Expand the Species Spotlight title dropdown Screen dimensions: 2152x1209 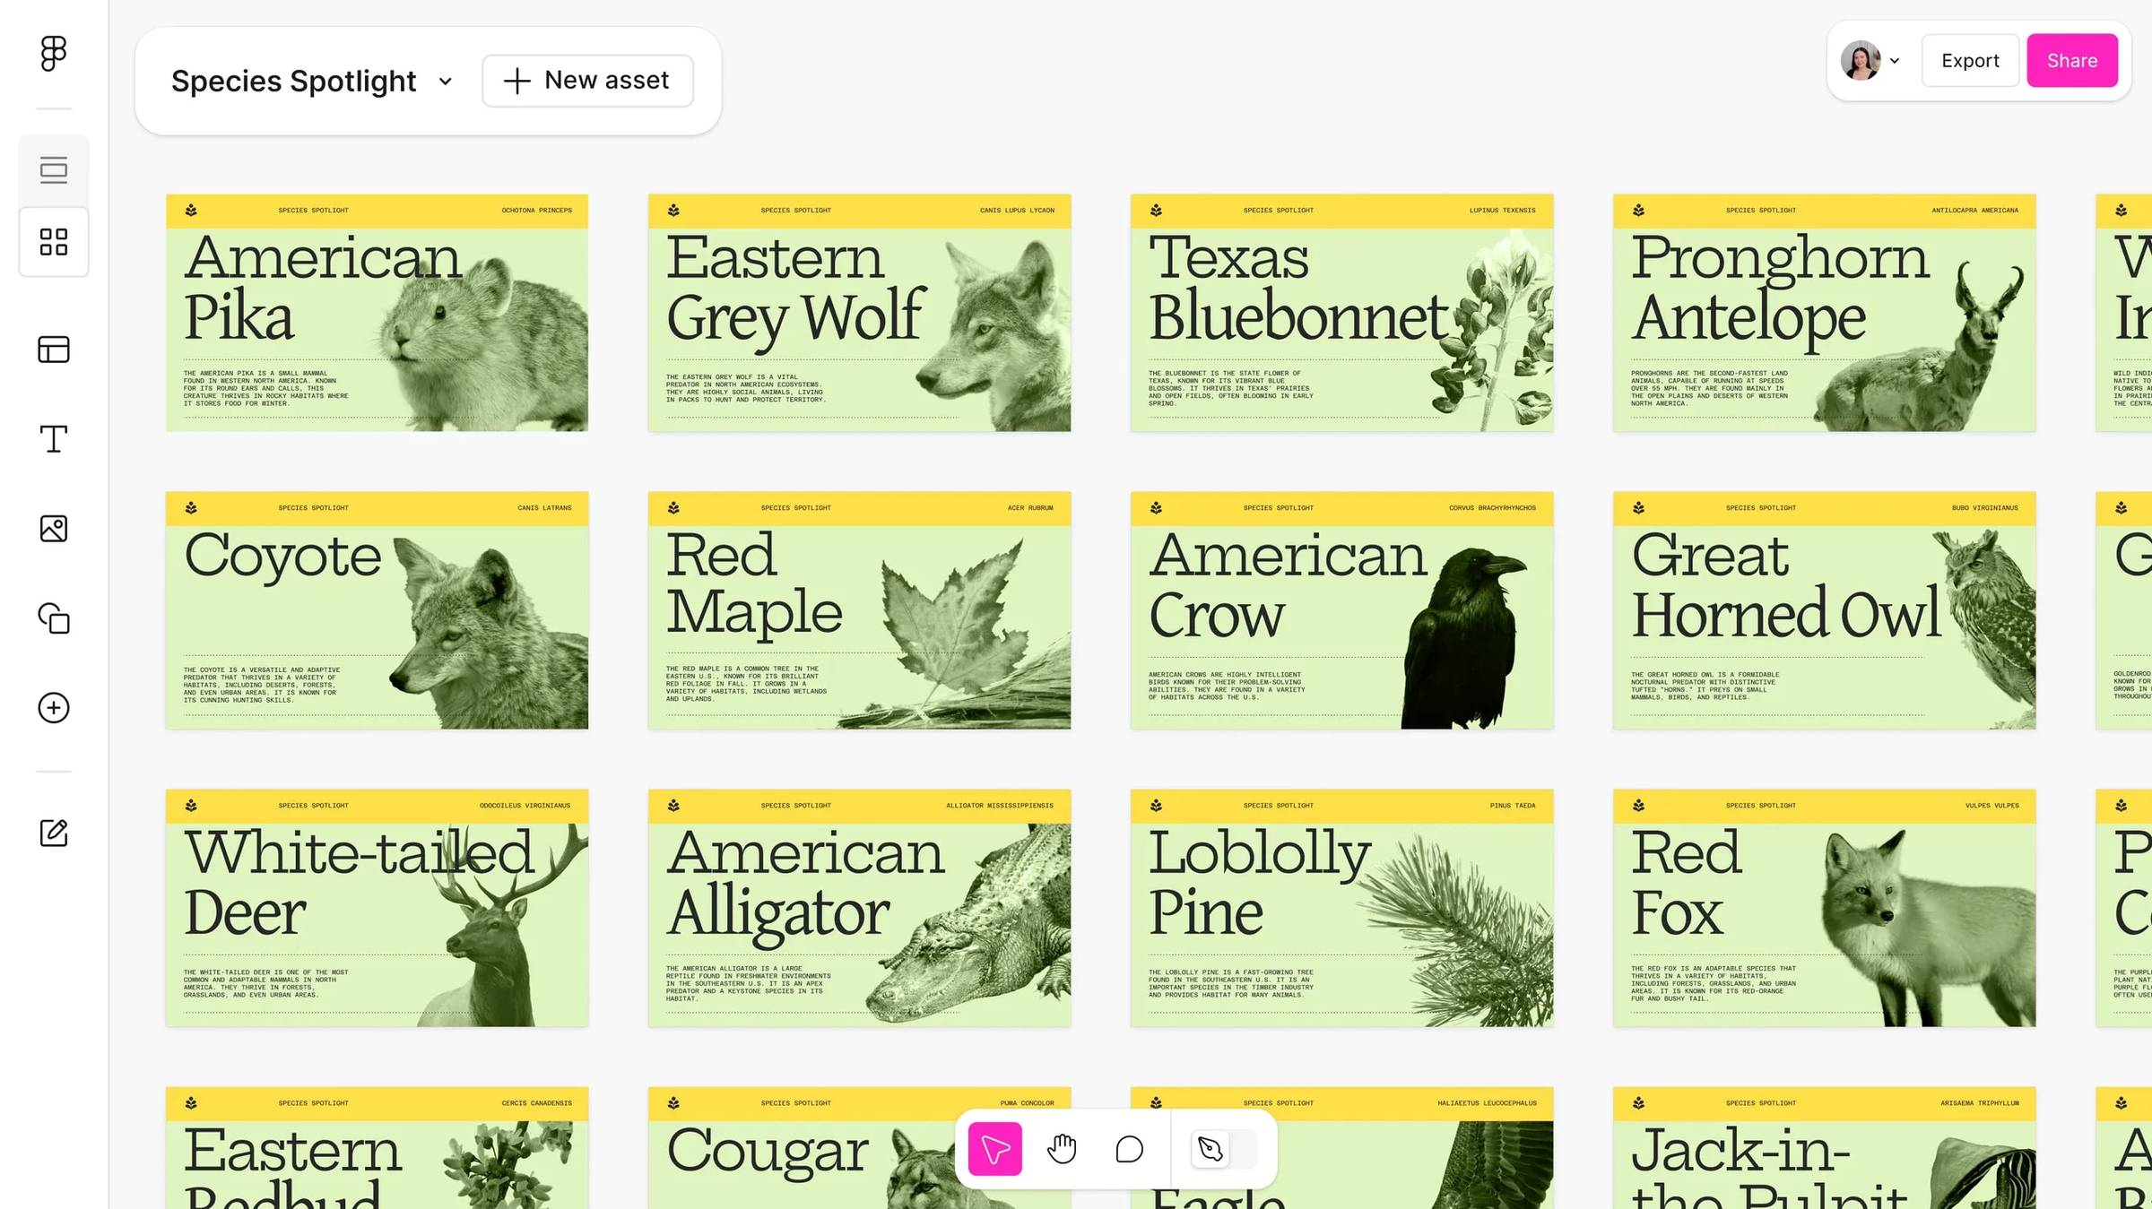point(445,82)
